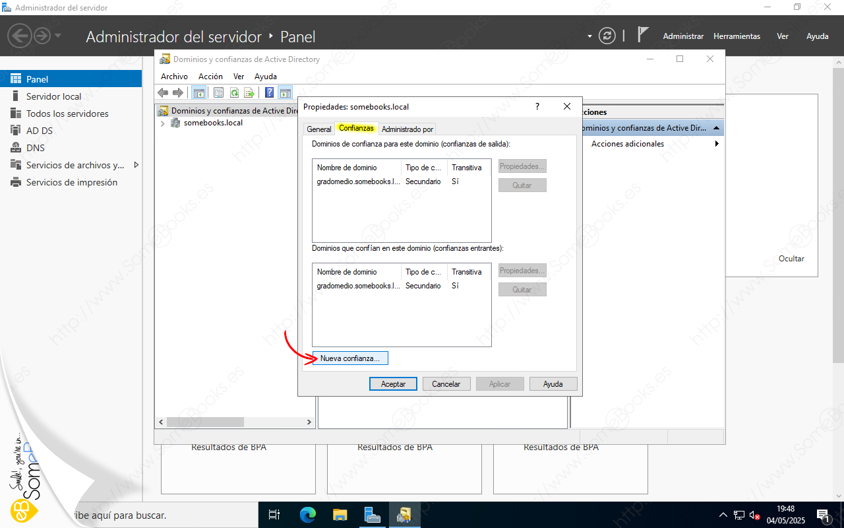Image resolution: width=844 pixels, height=528 pixels.
Task: Expand Servicios de archivos submenu arrow
Action: pyautogui.click(x=136, y=165)
